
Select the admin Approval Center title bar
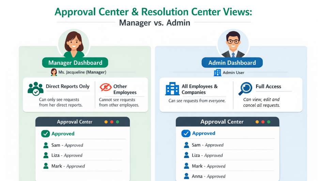222,122
